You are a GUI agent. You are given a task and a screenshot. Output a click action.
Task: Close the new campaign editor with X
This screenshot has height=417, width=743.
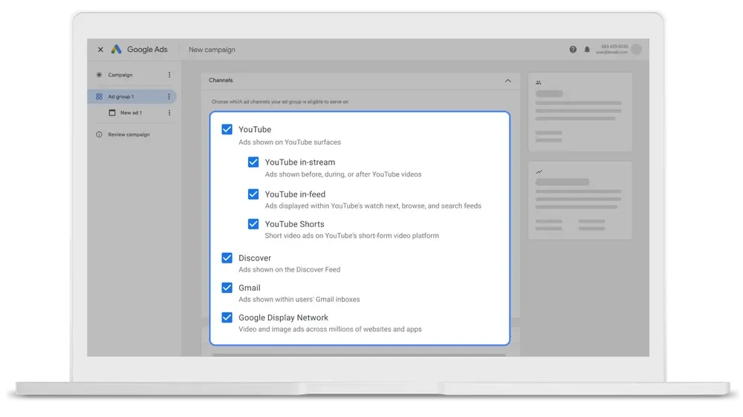[100, 49]
